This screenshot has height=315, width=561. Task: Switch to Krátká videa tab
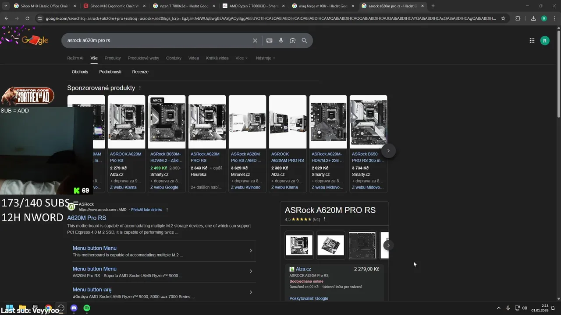point(217,58)
